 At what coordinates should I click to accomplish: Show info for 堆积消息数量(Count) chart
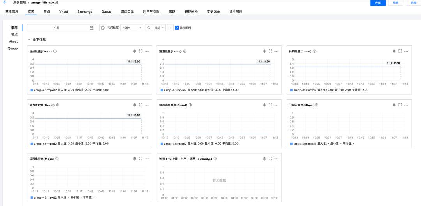190,105
